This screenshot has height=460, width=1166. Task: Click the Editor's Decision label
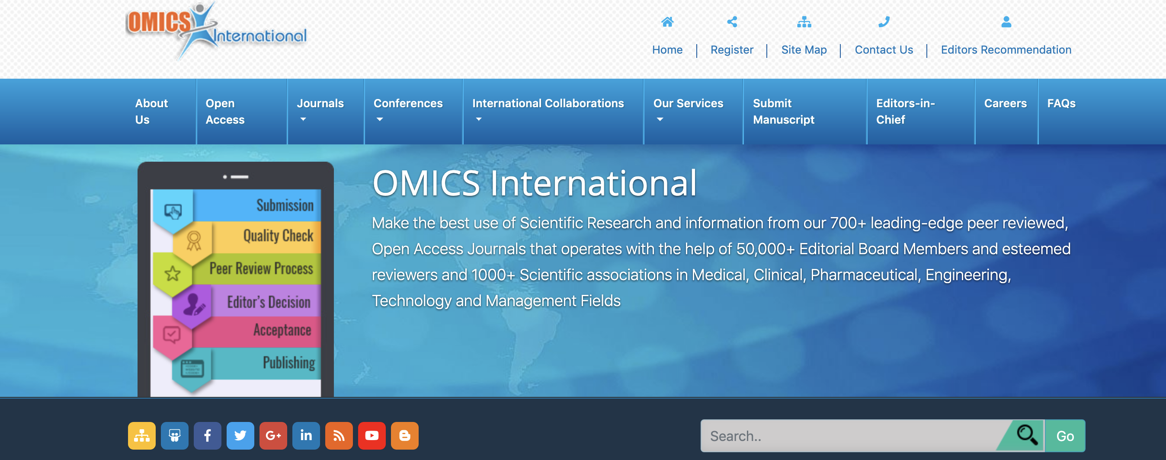click(269, 302)
